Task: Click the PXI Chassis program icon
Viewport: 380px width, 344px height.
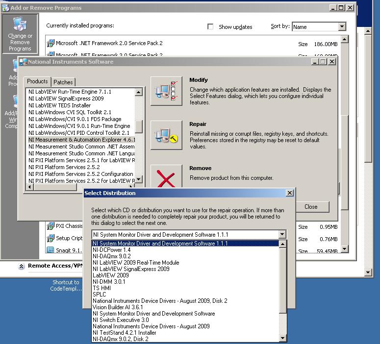Action: click(x=51, y=226)
